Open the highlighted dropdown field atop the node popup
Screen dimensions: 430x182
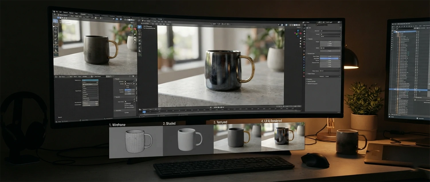click(x=90, y=80)
